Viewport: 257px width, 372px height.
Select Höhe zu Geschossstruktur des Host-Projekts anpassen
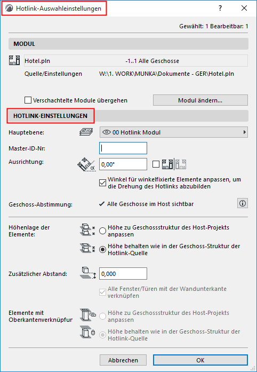pos(102,231)
